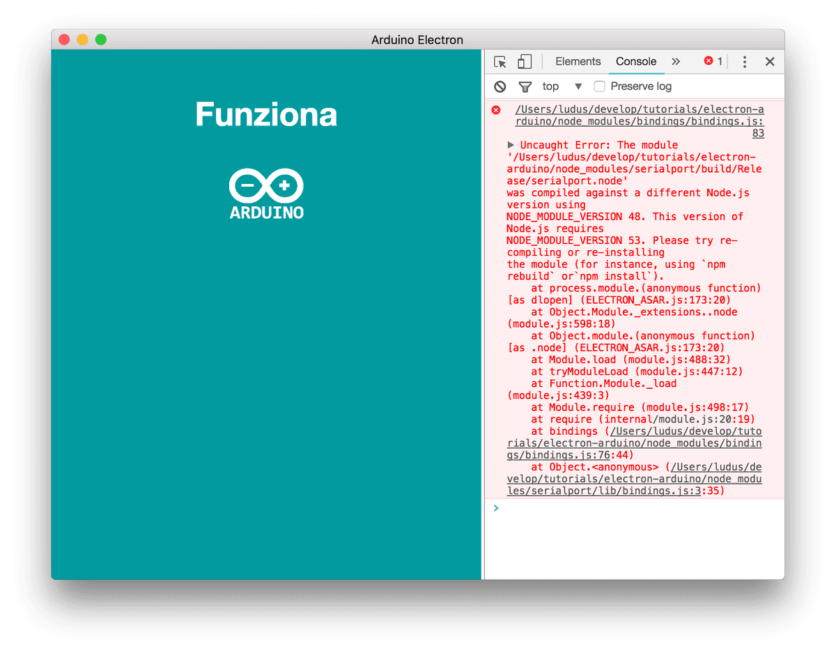Open the console filter funnel icon

(525, 86)
